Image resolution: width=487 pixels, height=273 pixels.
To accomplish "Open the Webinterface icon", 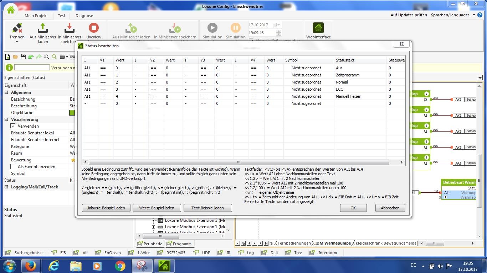I will coord(318,28).
